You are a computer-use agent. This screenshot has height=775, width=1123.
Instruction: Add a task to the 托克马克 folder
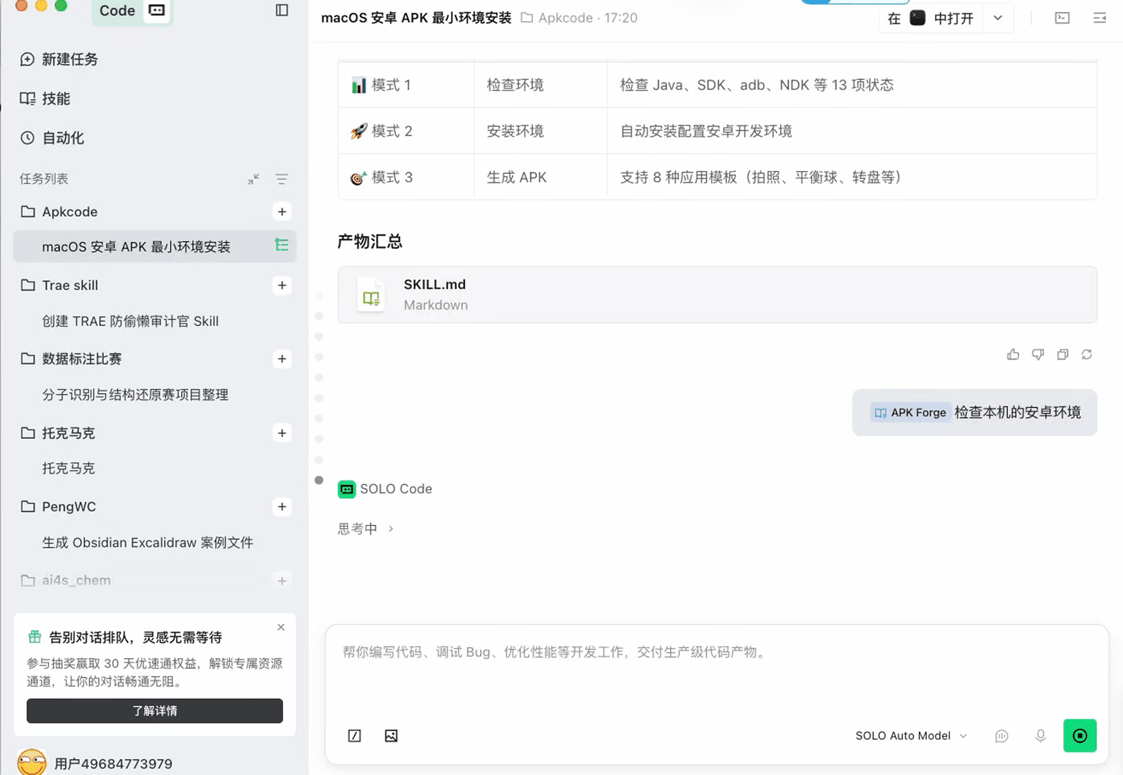pos(282,433)
